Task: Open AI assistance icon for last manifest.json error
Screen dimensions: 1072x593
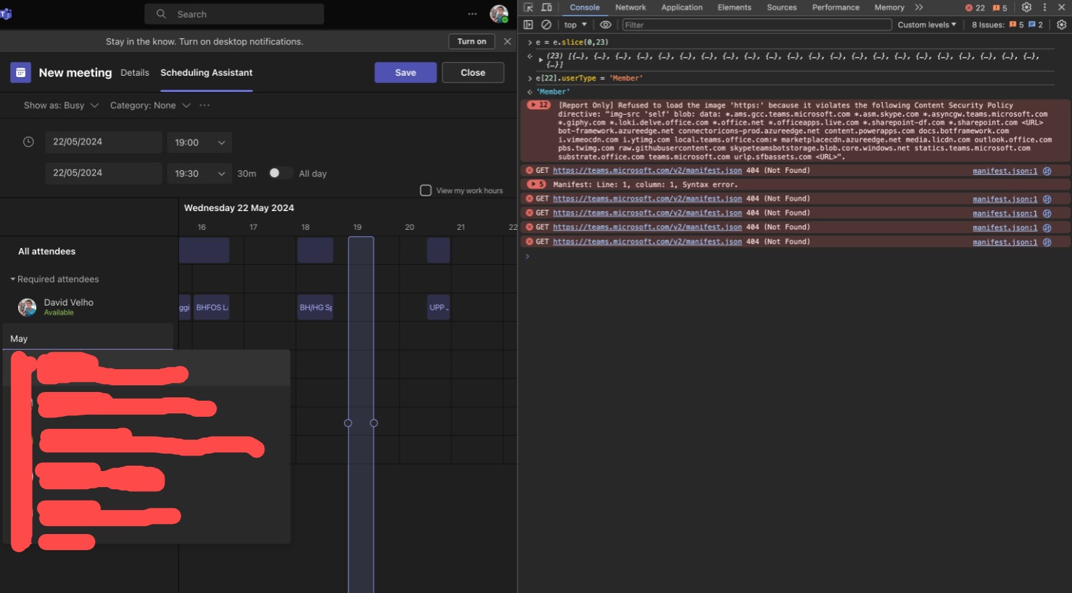Action: click(x=1047, y=242)
